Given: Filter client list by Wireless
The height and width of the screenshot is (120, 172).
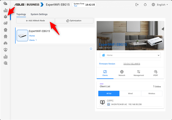Looking at the screenshot, I should [152, 93].
